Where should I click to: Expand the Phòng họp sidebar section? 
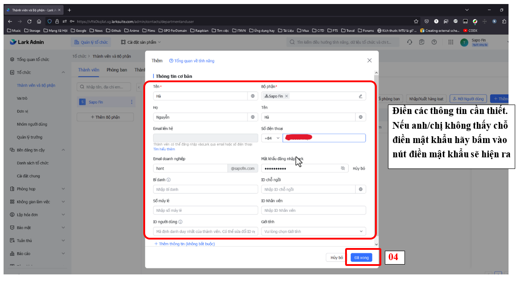tap(63, 189)
